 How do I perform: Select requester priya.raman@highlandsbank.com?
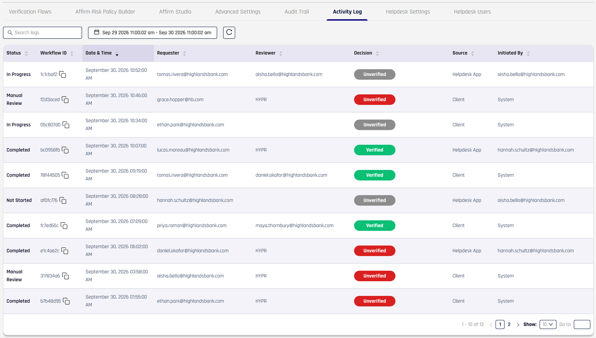point(192,226)
